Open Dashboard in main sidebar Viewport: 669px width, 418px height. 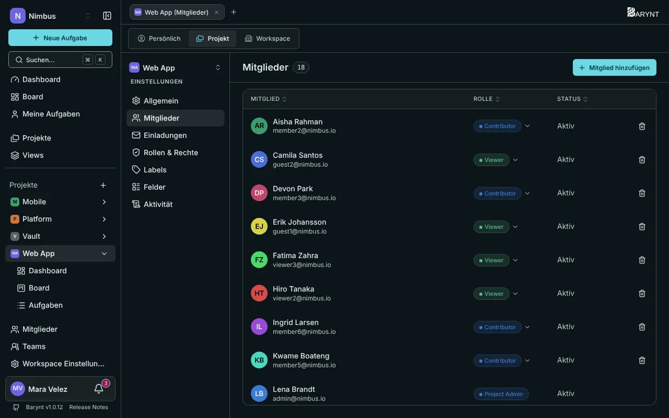tap(60, 79)
